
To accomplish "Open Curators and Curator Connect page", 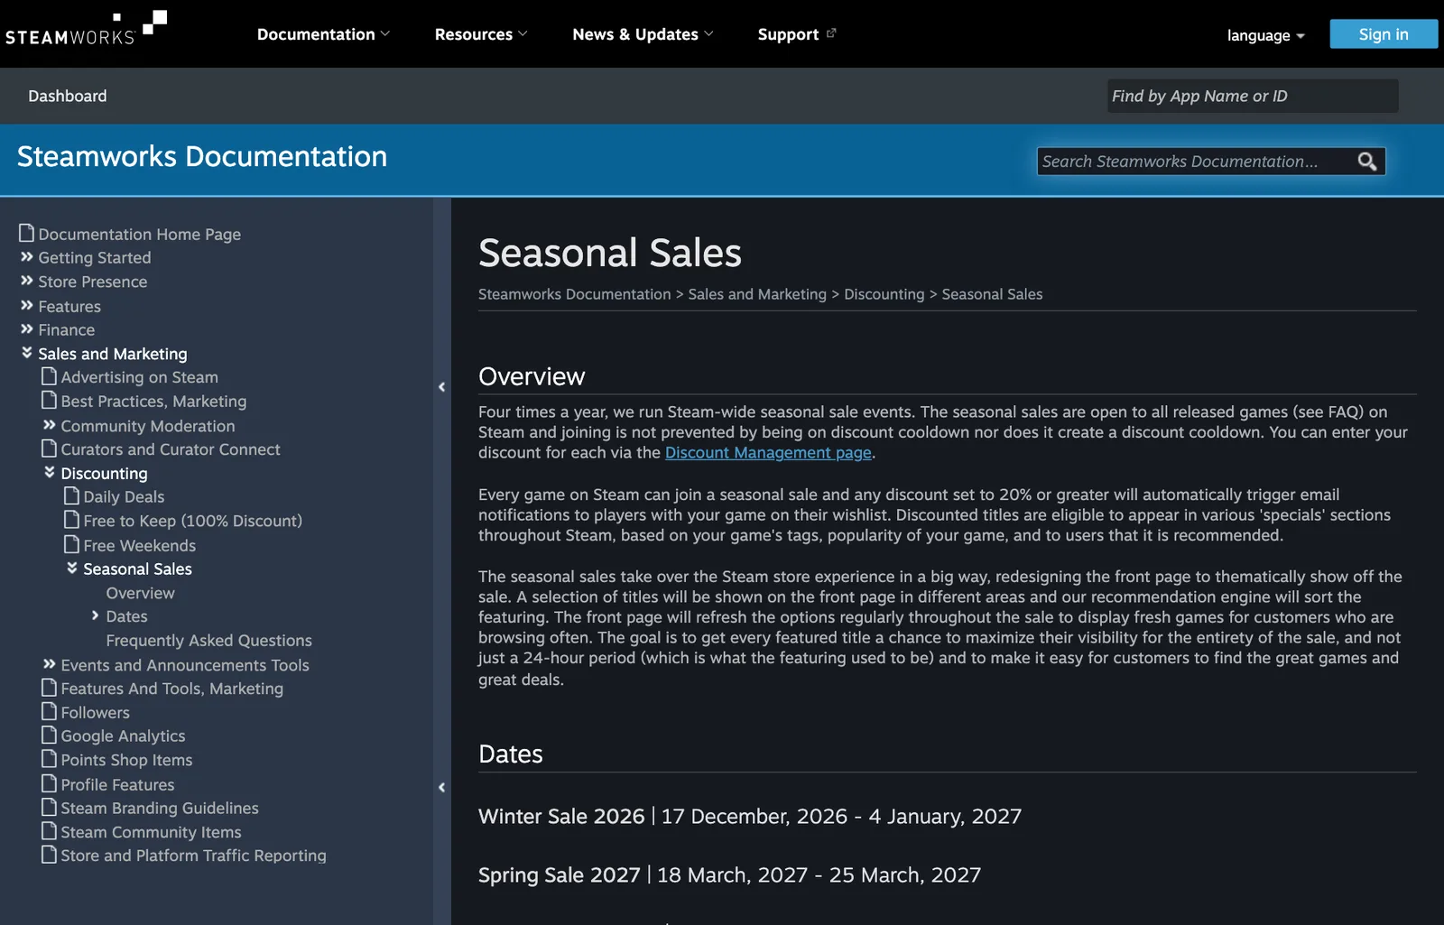I will (x=171, y=449).
